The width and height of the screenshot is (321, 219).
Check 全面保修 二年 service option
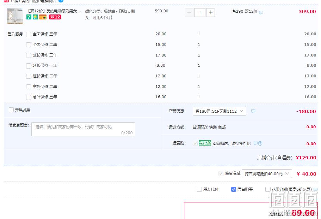tap(29, 45)
